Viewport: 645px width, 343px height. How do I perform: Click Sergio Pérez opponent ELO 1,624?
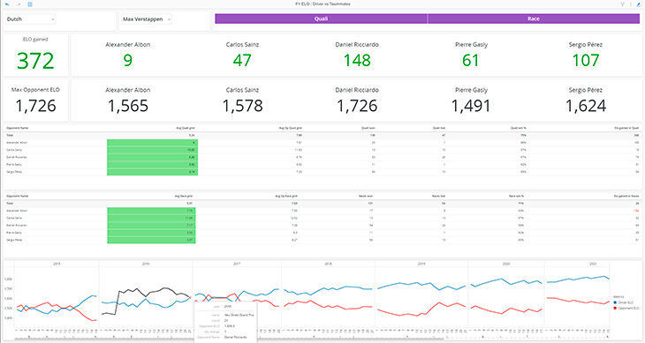[x=586, y=106]
